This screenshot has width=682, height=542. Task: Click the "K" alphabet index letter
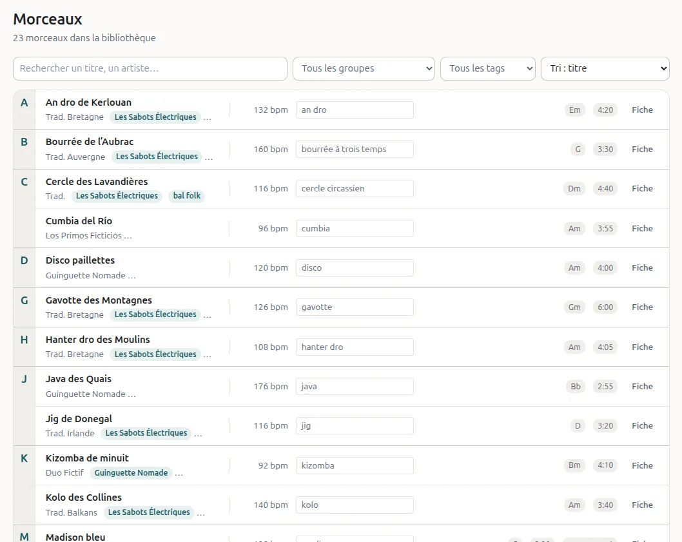pos(24,458)
